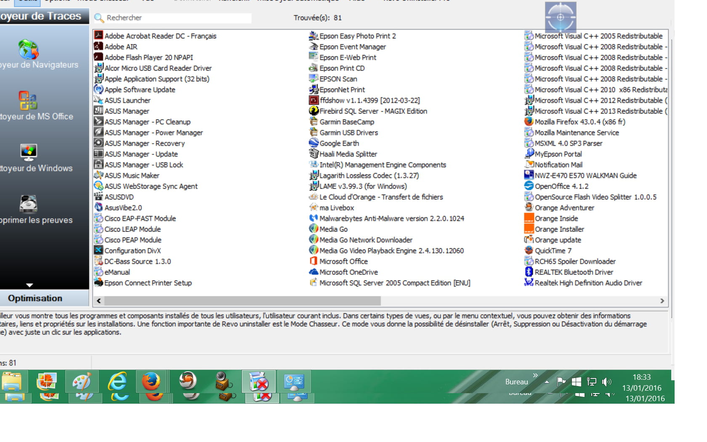Open Firefox from the taskbar
707x442 pixels.
151,381
